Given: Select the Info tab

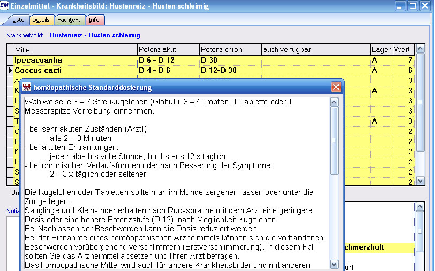Looking at the screenshot, I should click(94, 20).
